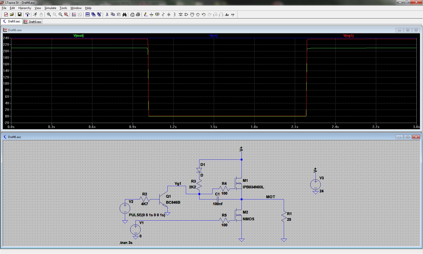Click the Save file icon

(x=19, y=15)
